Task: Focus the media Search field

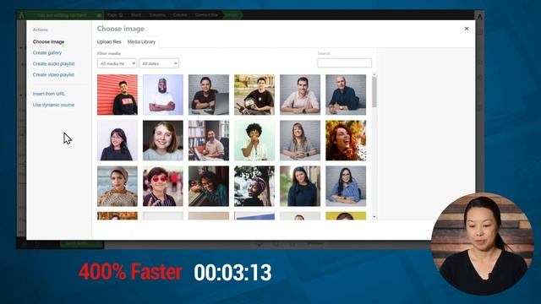Action: click(x=344, y=62)
